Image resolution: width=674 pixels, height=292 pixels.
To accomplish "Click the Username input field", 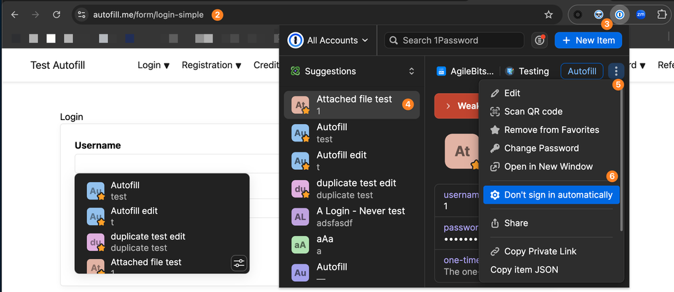I will pos(176,164).
